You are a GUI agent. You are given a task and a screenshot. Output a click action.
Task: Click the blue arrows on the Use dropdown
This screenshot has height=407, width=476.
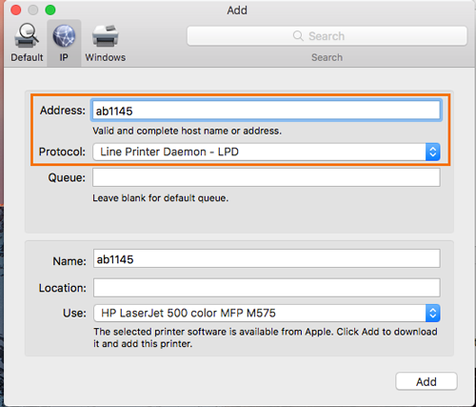coord(432,314)
